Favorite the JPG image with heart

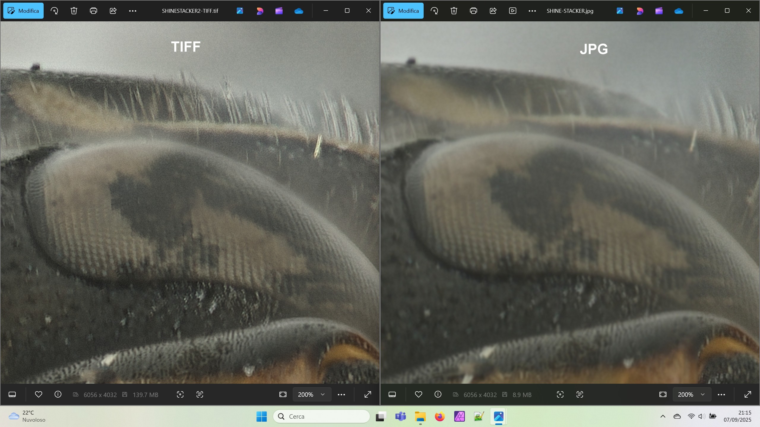(419, 394)
